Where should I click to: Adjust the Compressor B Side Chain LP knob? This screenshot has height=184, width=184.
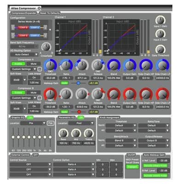(x=162, y=94)
